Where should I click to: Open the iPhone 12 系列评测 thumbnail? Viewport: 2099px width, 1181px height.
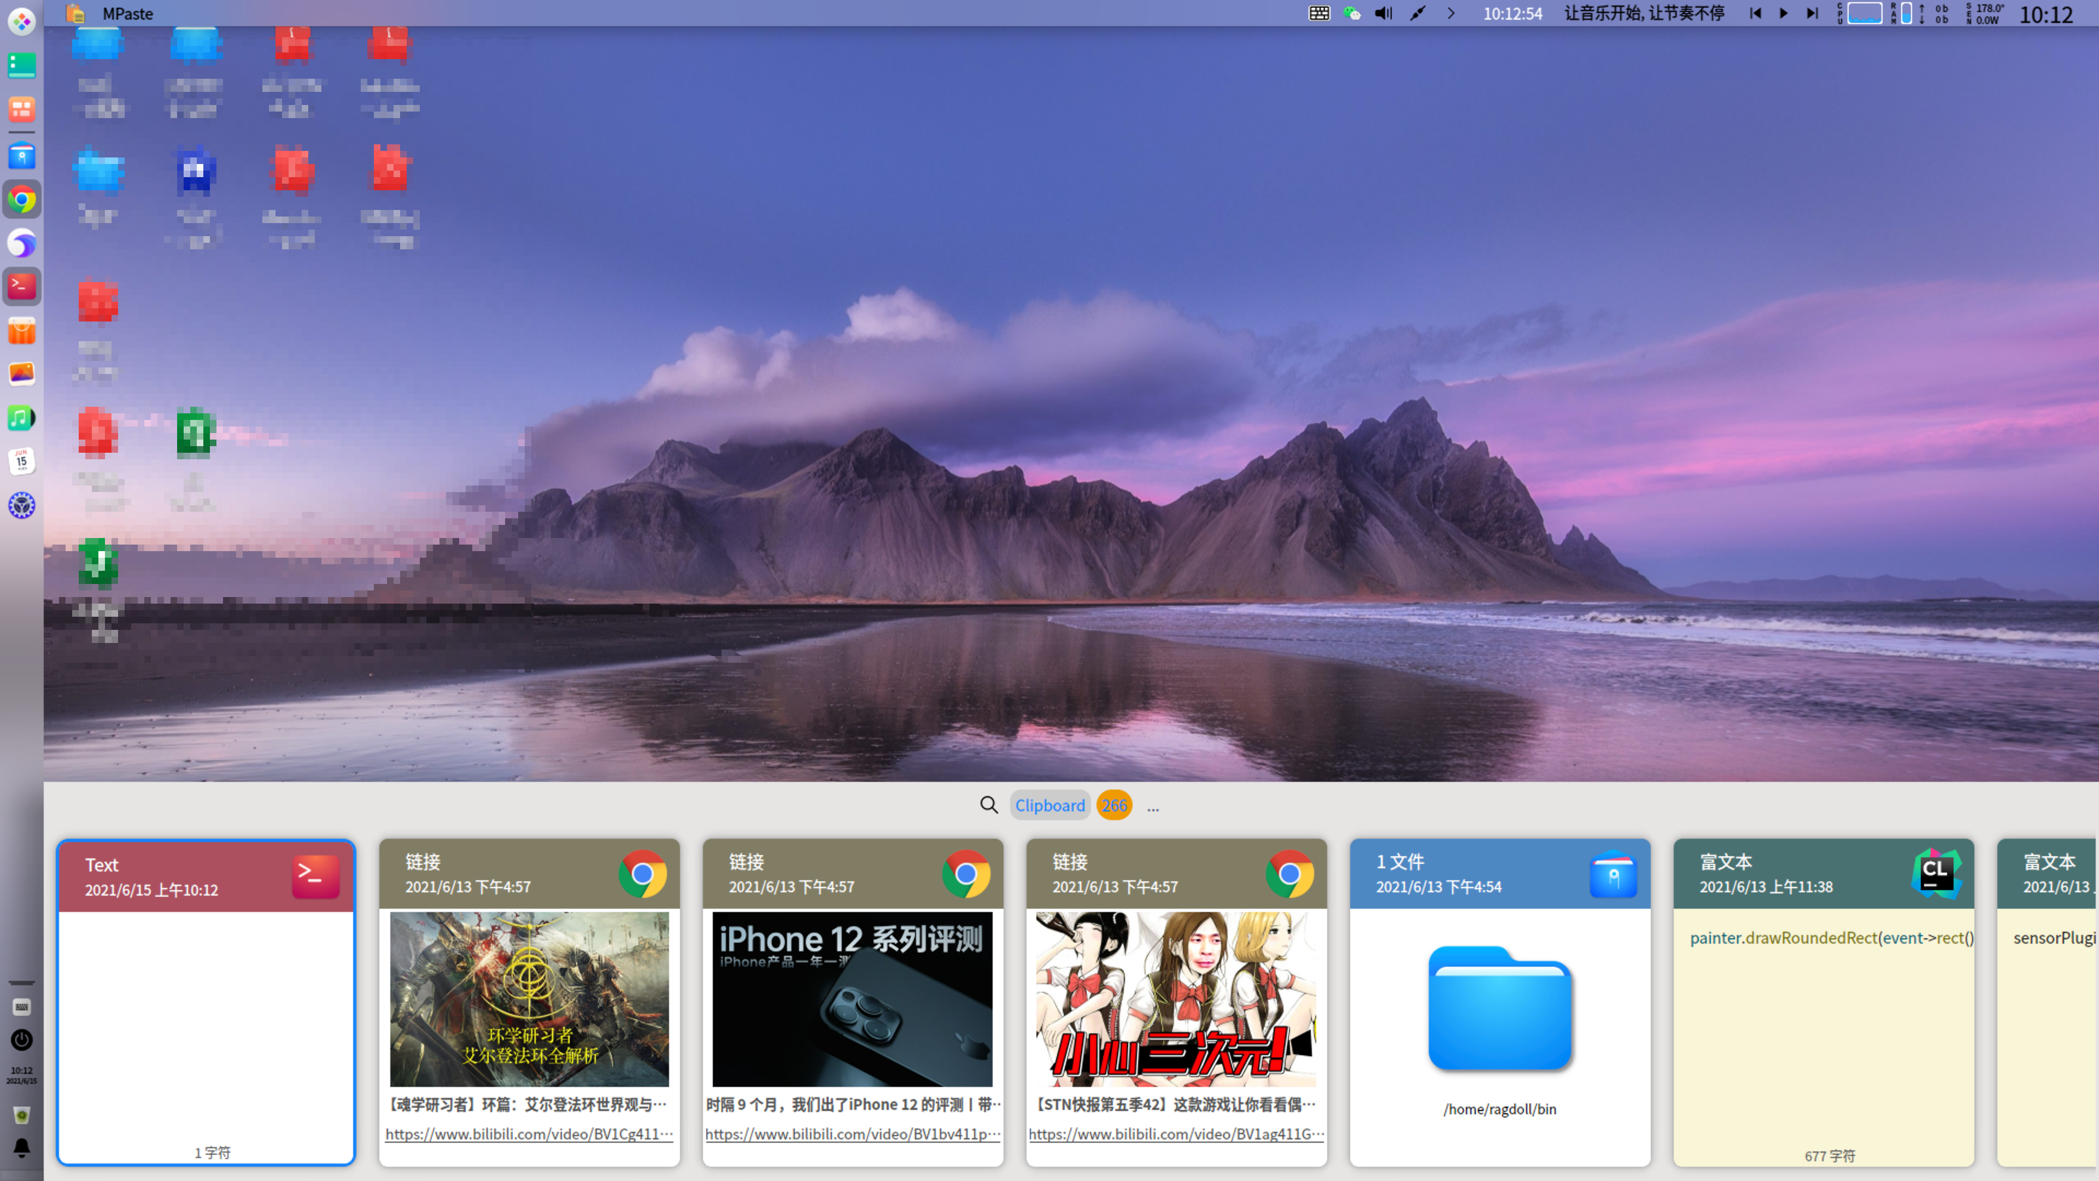(x=852, y=998)
